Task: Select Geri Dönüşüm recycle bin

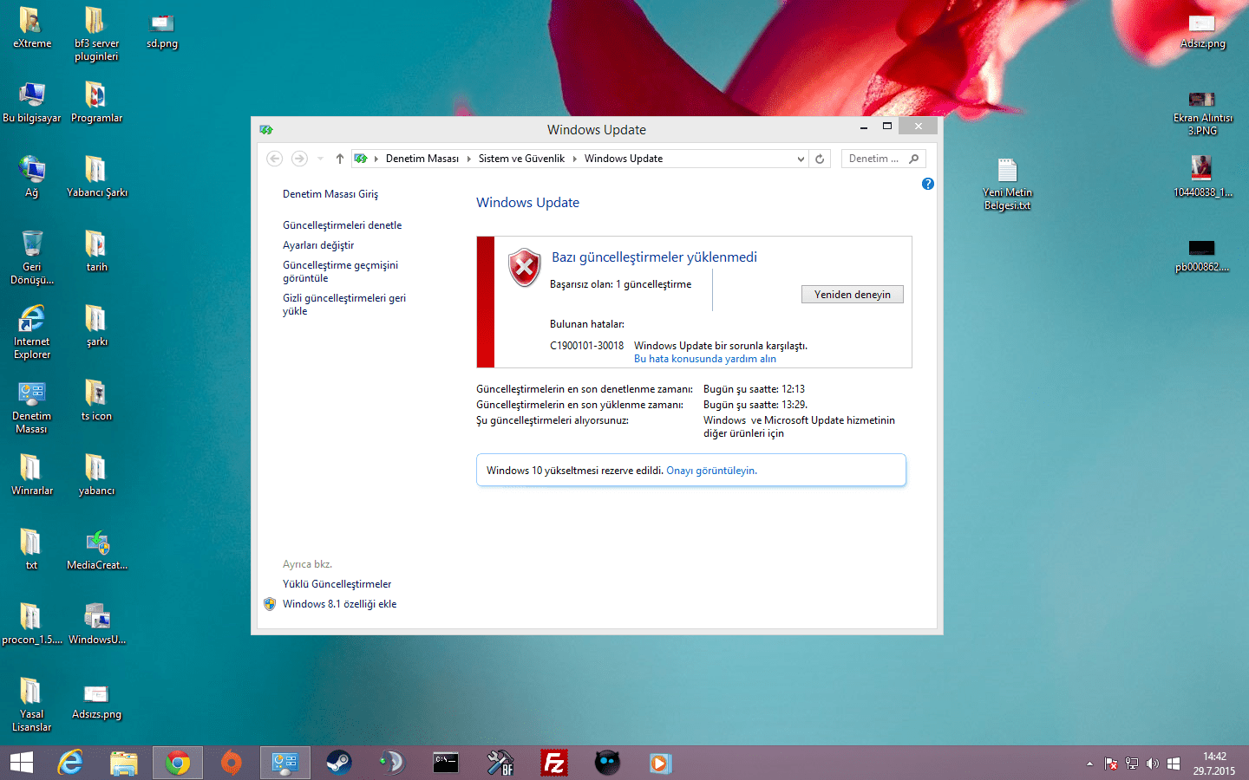Action: coord(32,257)
